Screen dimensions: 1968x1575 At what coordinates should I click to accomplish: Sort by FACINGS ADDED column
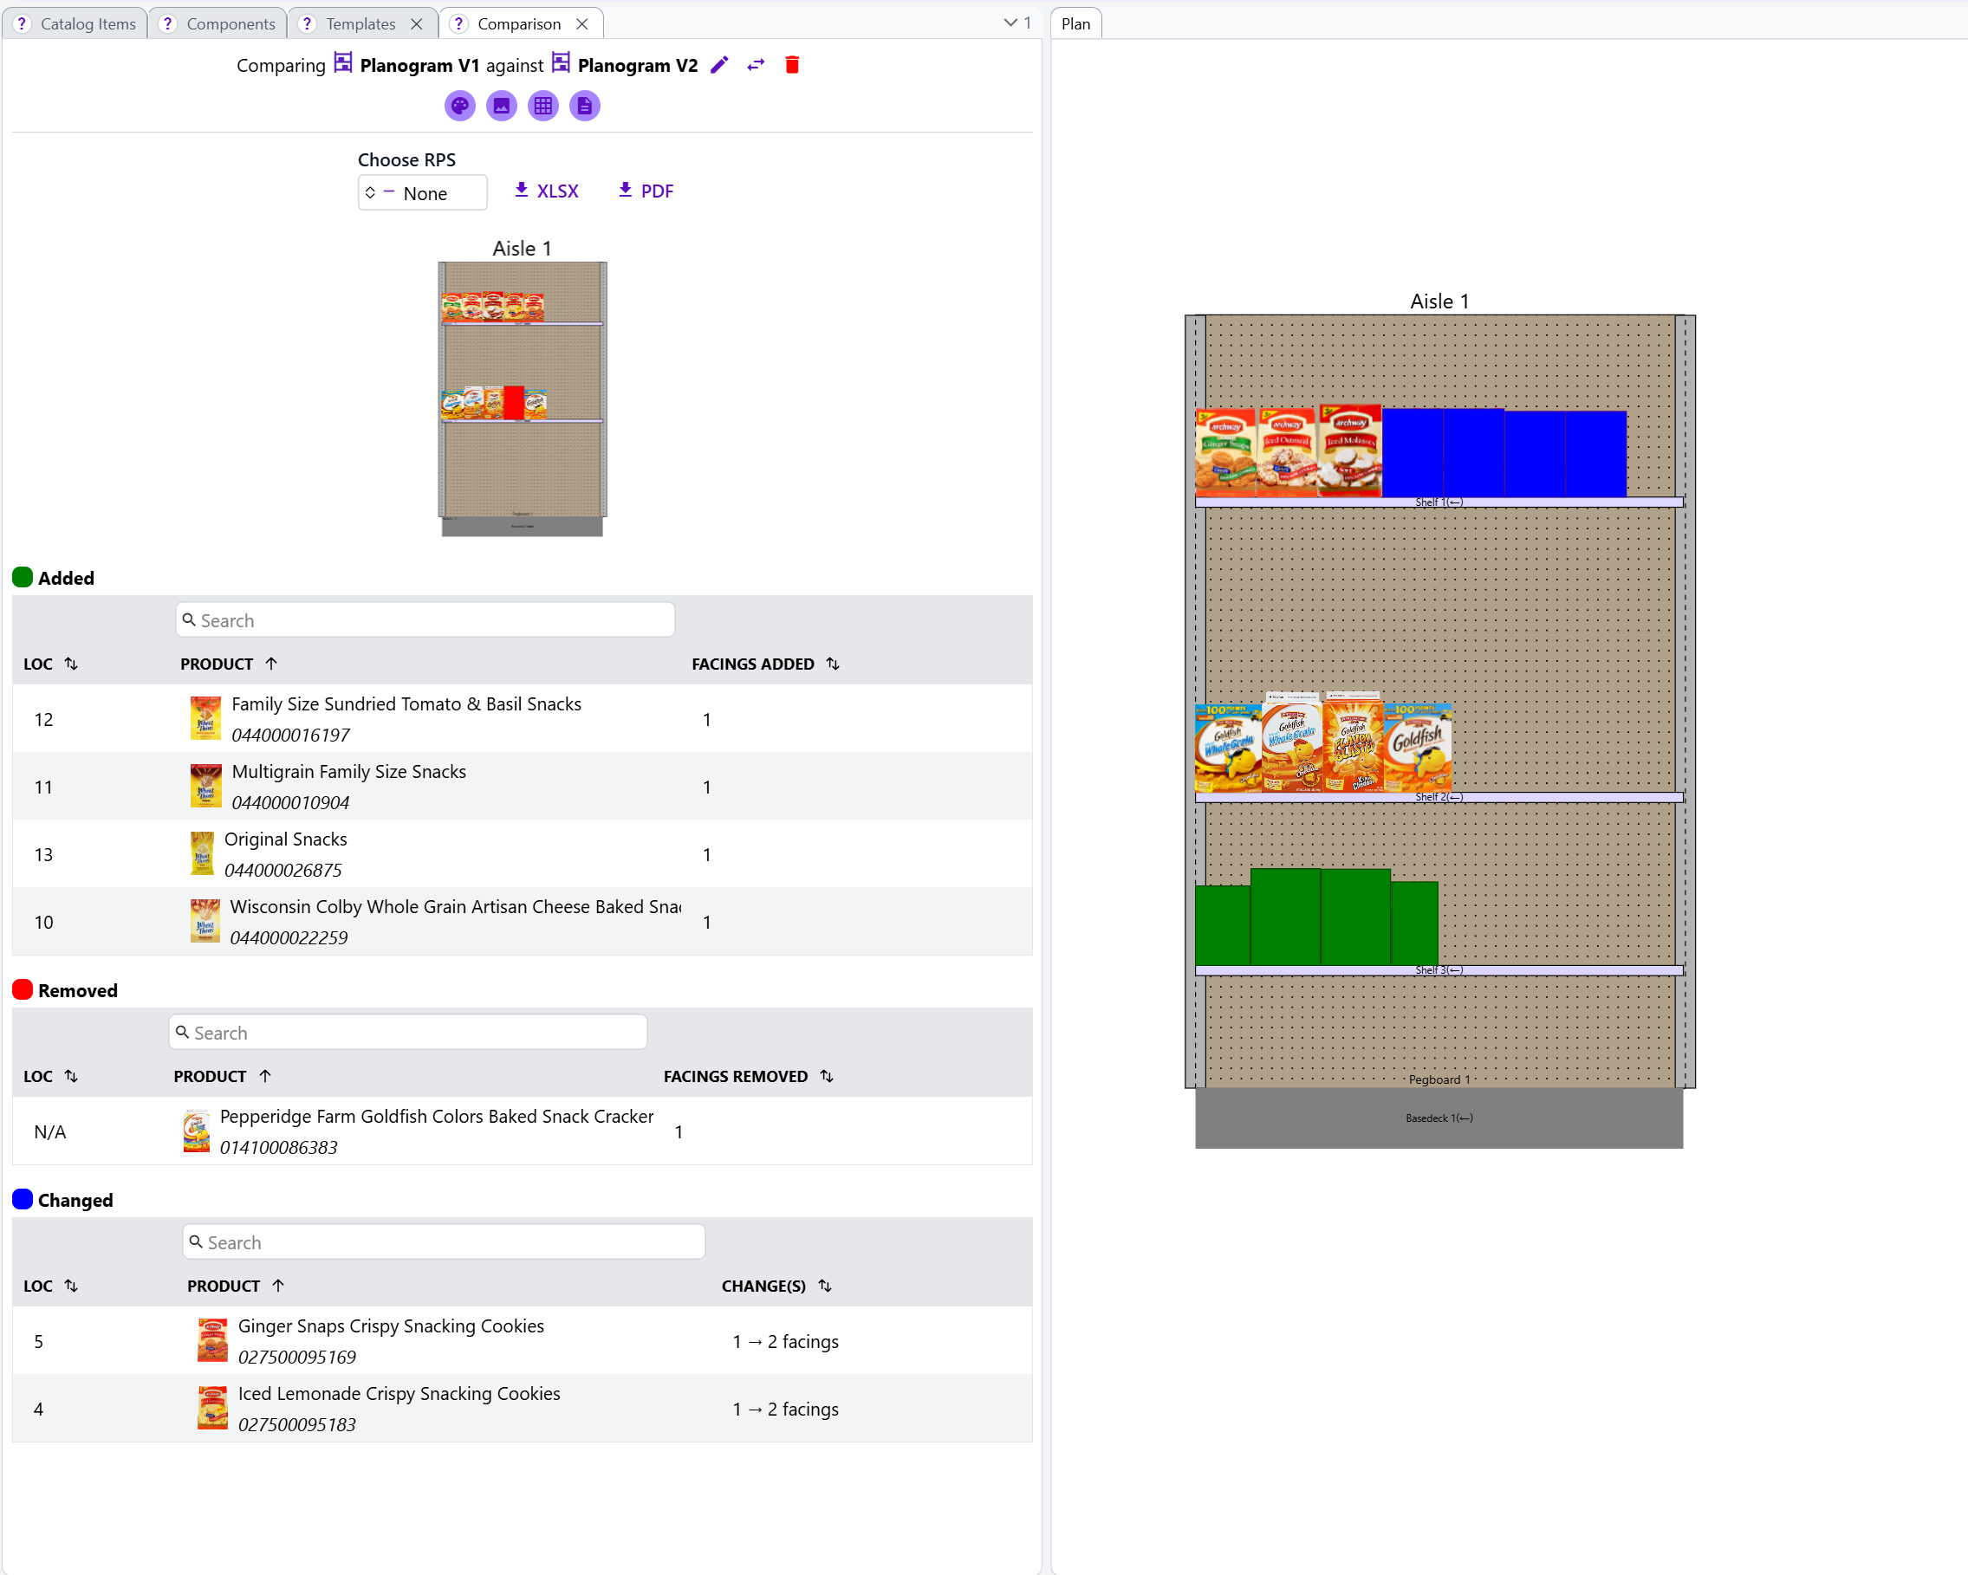(833, 664)
